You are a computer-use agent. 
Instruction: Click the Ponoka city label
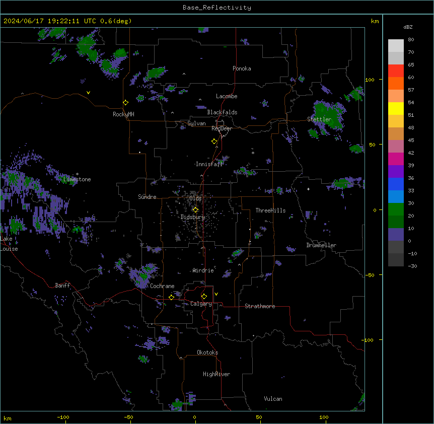[x=242, y=68]
